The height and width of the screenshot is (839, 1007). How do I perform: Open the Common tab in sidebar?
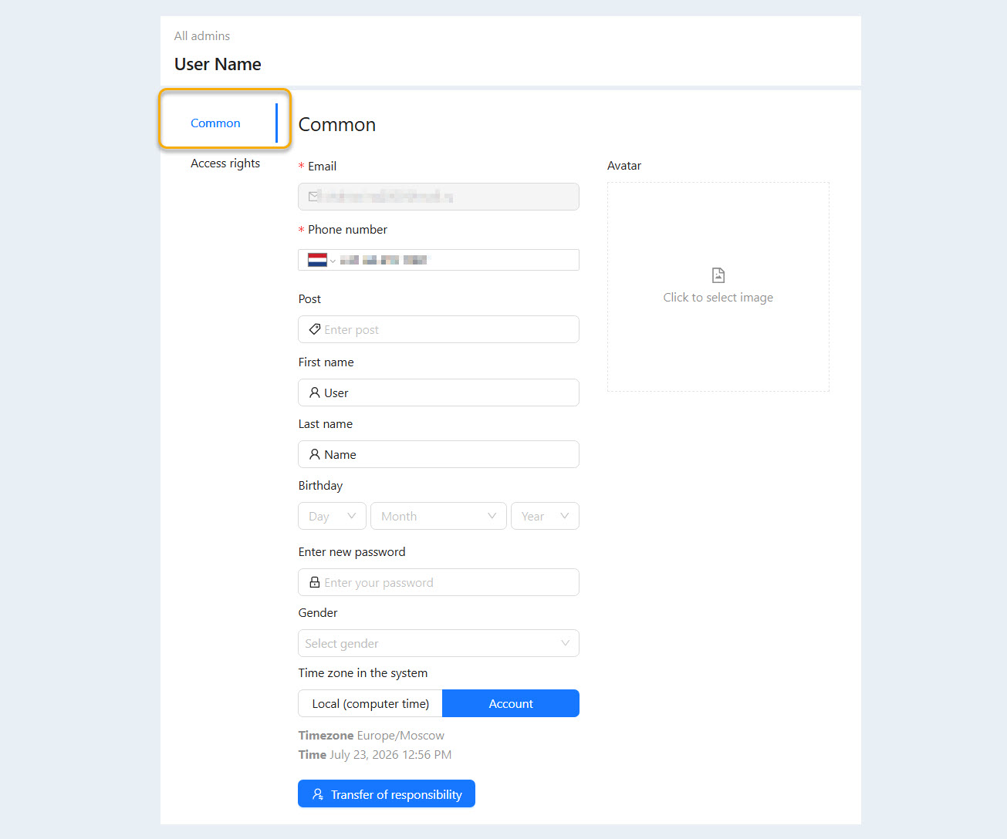pos(215,123)
